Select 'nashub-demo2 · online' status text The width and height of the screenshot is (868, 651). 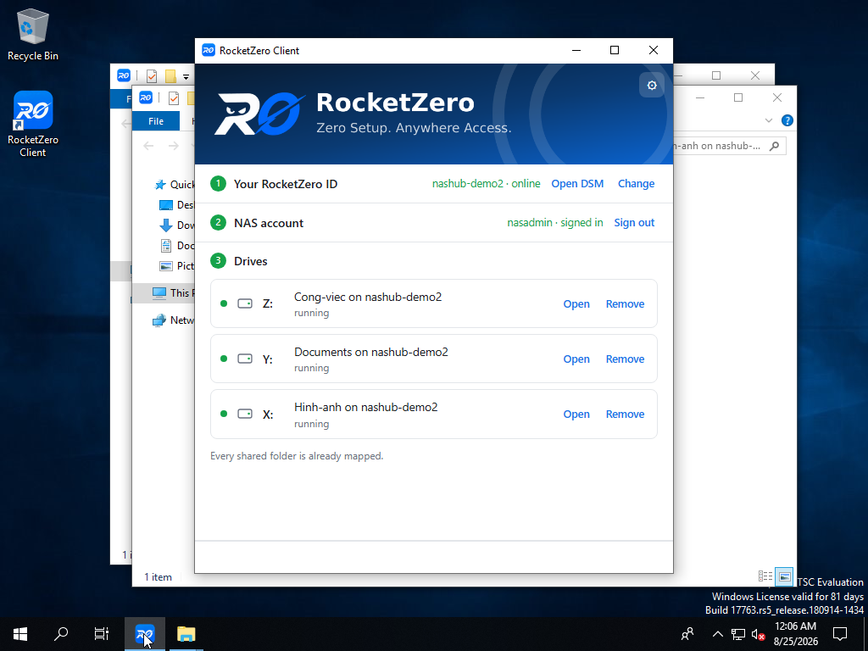(x=486, y=184)
